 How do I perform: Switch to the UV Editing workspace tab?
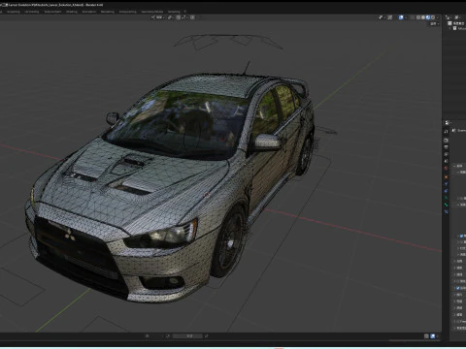(x=32, y=12)
